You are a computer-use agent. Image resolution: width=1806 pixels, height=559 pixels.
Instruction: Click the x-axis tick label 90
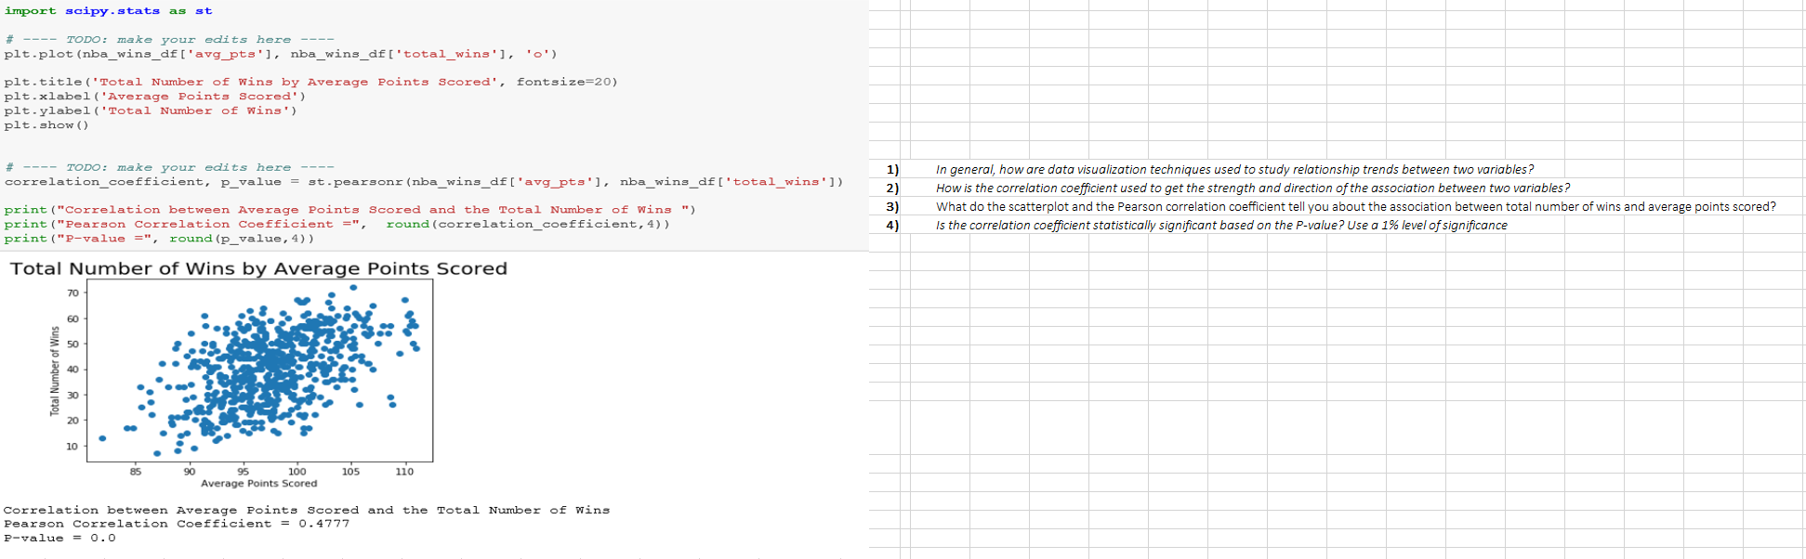pos(190,472)
